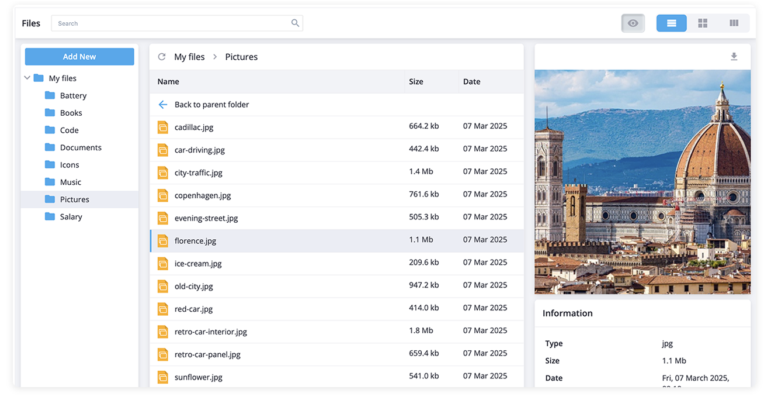This screenshot has height=400, width=771.
Task: Select the list view icon
Action: pyautogui.click(x=671, y=23)
